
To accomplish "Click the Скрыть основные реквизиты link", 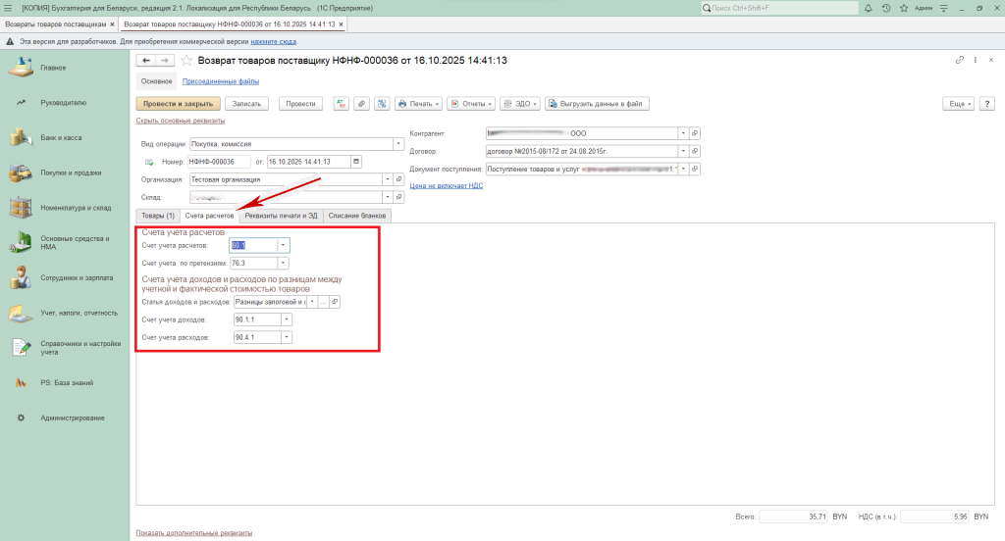I will click(x=180, y=121).
